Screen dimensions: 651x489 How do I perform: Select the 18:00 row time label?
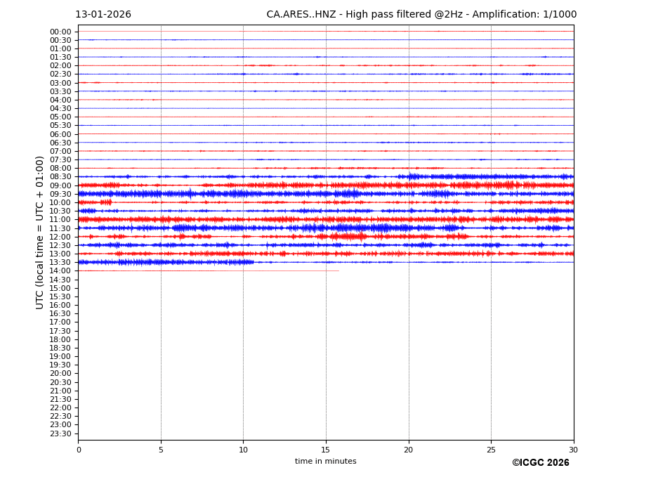tap(60, 339)
